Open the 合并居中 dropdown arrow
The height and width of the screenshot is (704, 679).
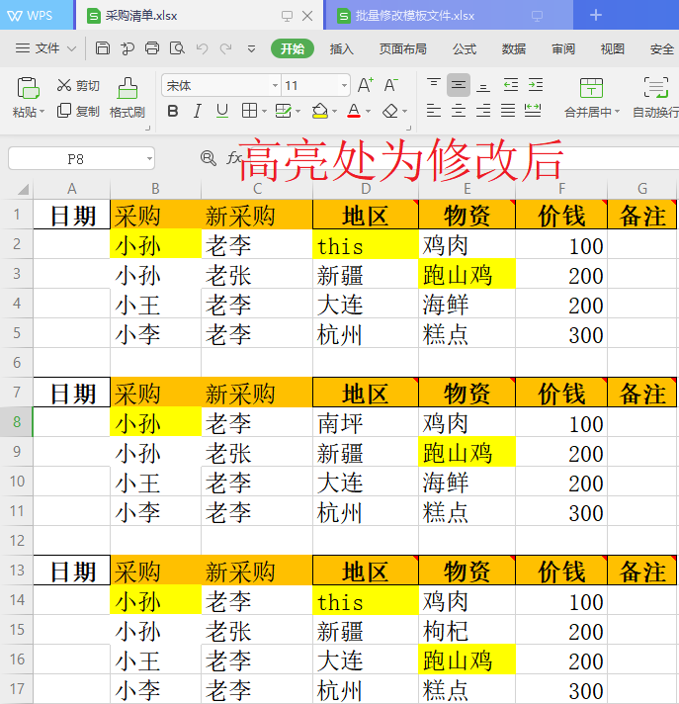[617, 112]
